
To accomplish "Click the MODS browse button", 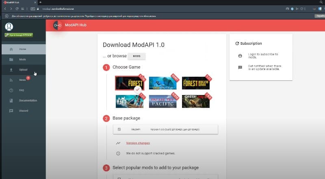I will [136, 56].
